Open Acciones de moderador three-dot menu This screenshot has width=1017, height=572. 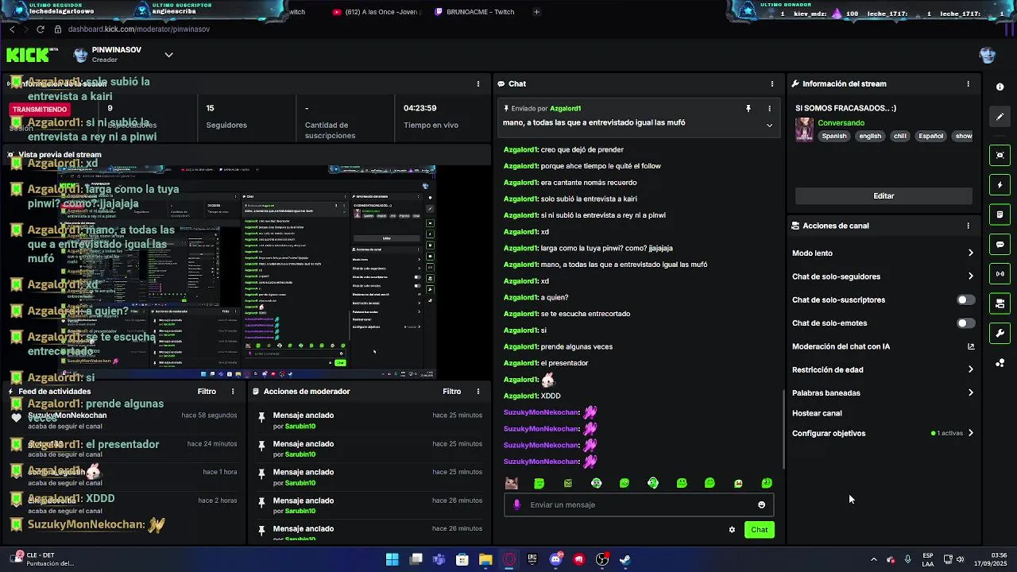coord(478,391)
